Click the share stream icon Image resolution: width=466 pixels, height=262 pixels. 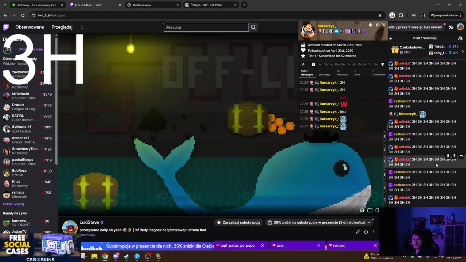pos(366,231)
